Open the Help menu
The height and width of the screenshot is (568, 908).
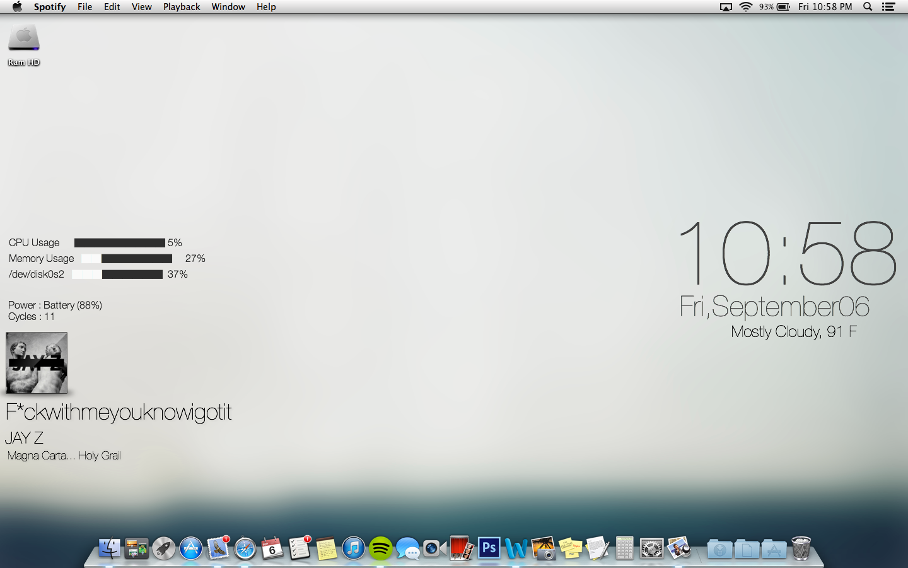click(266, 7)
